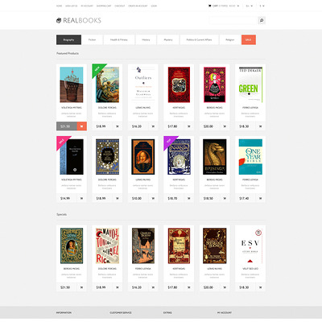Open the Shopping Cart link
Viewport: 322px width, 322px height.
[x=104, y=6]
